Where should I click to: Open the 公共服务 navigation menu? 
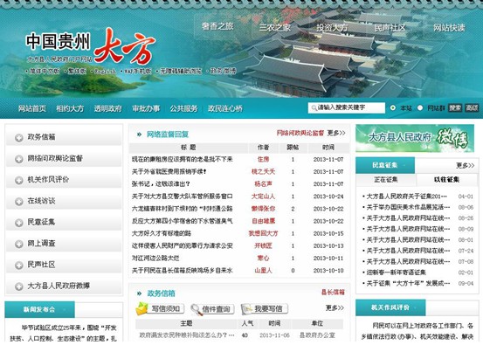[x=183, y=108]
